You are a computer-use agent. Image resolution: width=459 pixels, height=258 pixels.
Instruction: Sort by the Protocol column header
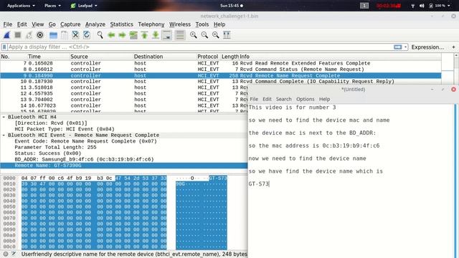click(x=207, y=57)
